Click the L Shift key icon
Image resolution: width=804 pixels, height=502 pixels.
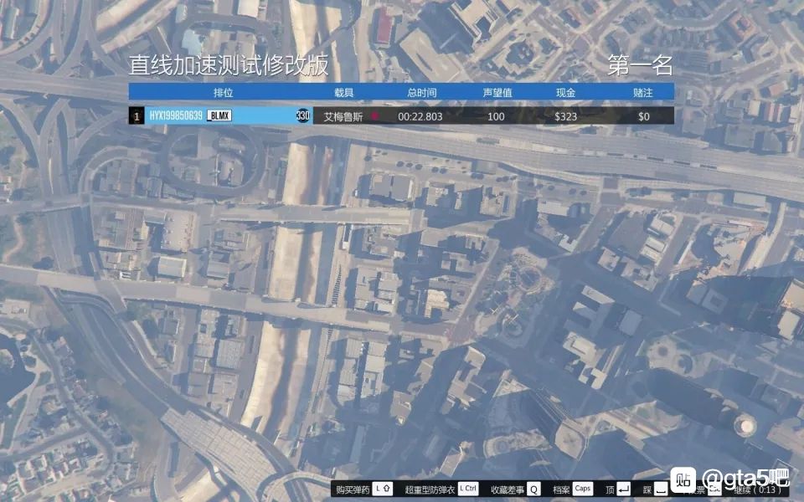click(x=383, y=489)
